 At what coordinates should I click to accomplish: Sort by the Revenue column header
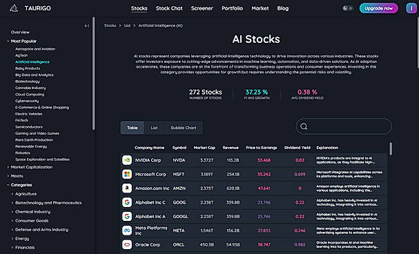tap(231, 148)
